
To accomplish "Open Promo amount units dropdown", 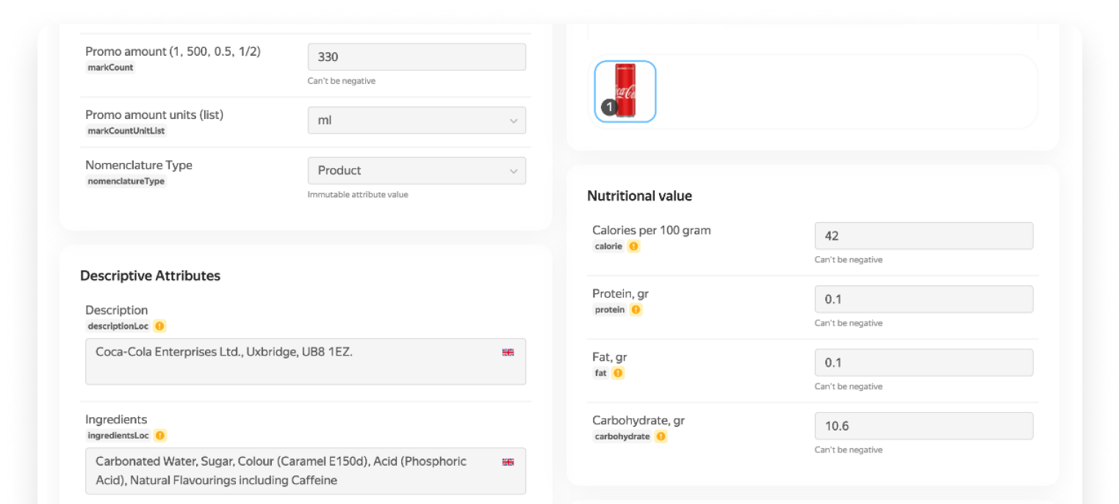I will pos(417,120).
